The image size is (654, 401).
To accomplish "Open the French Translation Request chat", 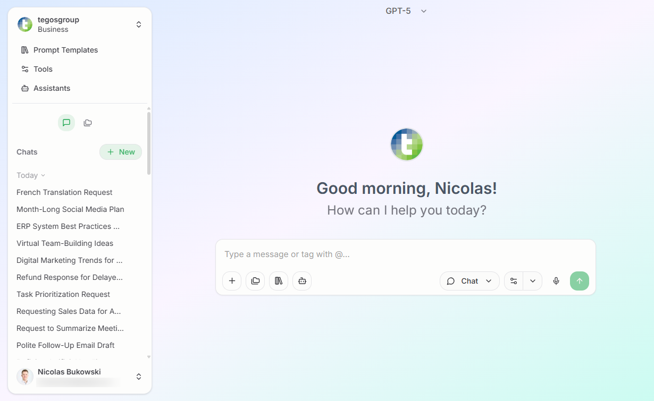I will [x=64, y=192].
